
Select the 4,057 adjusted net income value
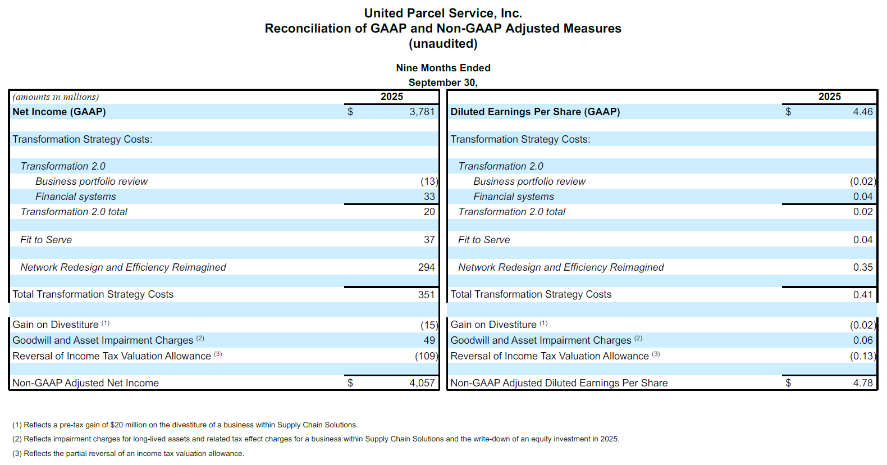(422, 383)
